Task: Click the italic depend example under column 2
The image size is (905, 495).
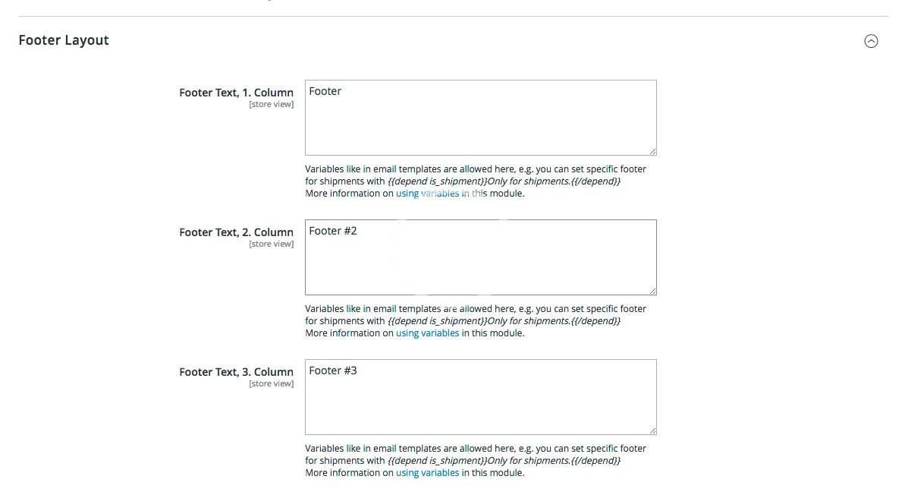Action: coord(504,321)
